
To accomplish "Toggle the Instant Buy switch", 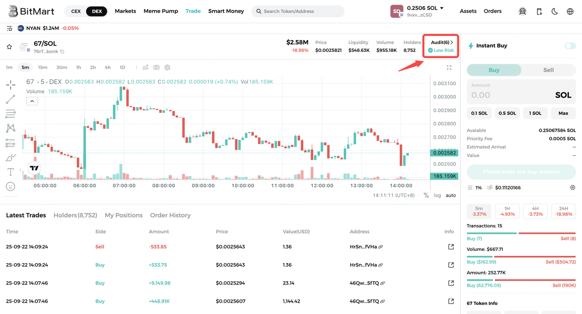I will (570, 46).
